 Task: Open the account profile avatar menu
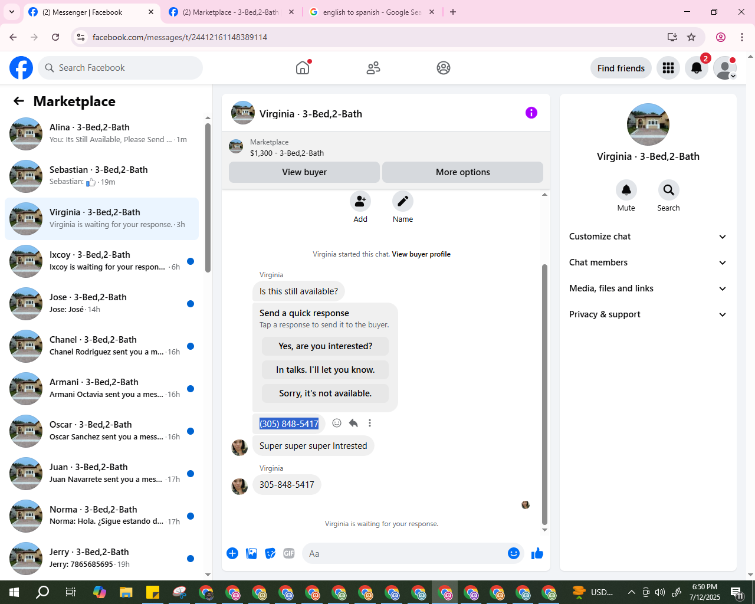click(725, 68)
